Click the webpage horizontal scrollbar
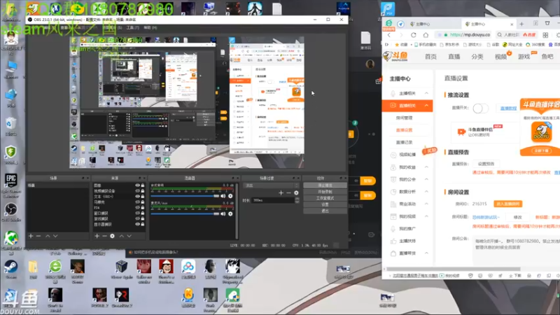560x315 pixels. pyautogui.click(x=454, y=269)
